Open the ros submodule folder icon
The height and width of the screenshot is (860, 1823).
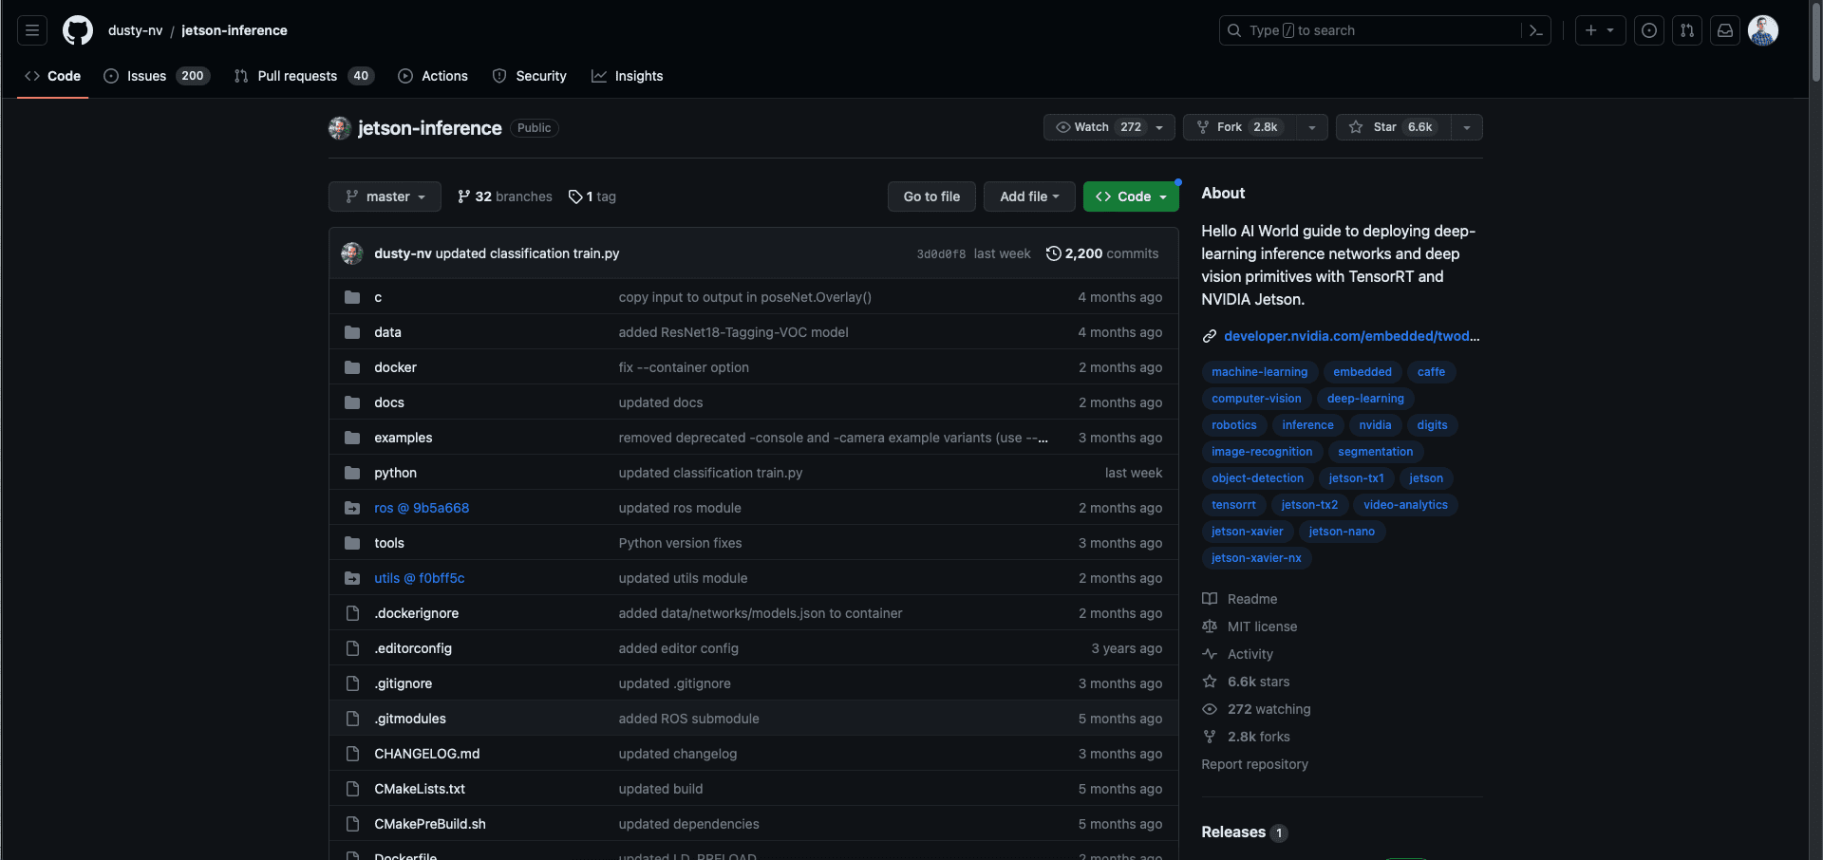click(x=352, y=508)
